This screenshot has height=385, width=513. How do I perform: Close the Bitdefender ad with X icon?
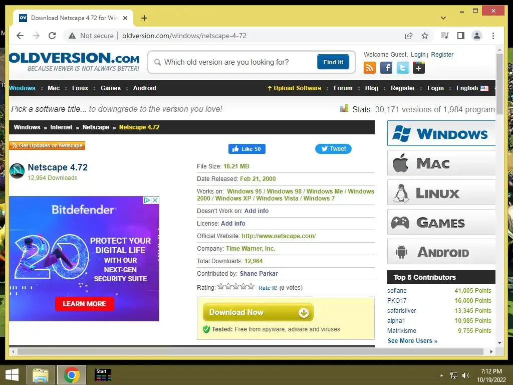155,200
